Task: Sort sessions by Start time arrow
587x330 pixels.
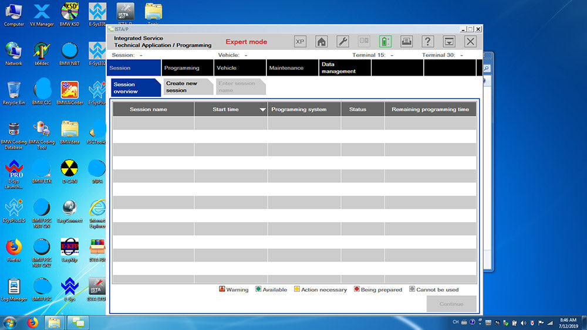Action: [262, 110]
